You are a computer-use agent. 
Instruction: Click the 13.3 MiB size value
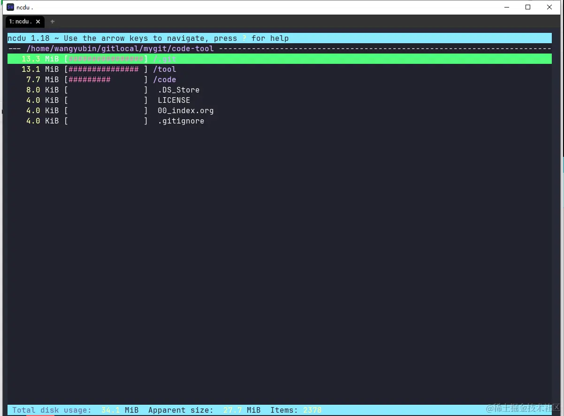40,59
